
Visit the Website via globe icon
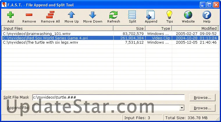(x=188, y=15)
